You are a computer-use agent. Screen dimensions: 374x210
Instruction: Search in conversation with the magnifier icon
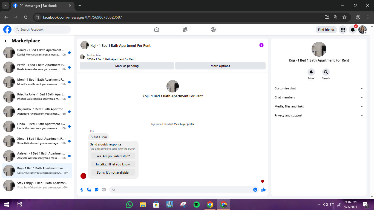pyautogui.click(x=326, y=72)
